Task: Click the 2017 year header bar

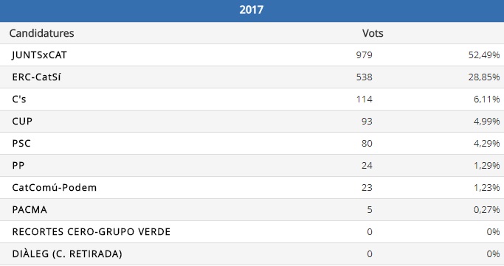Action: point(252,10)
